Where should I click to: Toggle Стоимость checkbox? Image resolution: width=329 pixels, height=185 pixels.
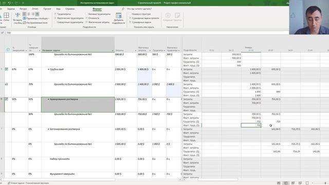(x=87, y=18)
